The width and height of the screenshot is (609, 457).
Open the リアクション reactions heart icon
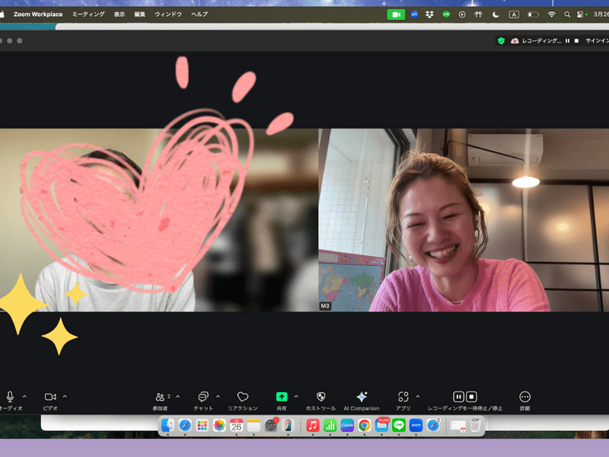pyautogui.click(x=243, y=397)
